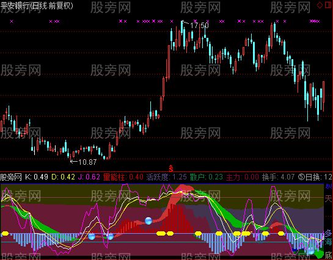Screen dimensions: 333x260
Task: Click the 量能柱: 0.40 value
Action: [x=123, y=177]
